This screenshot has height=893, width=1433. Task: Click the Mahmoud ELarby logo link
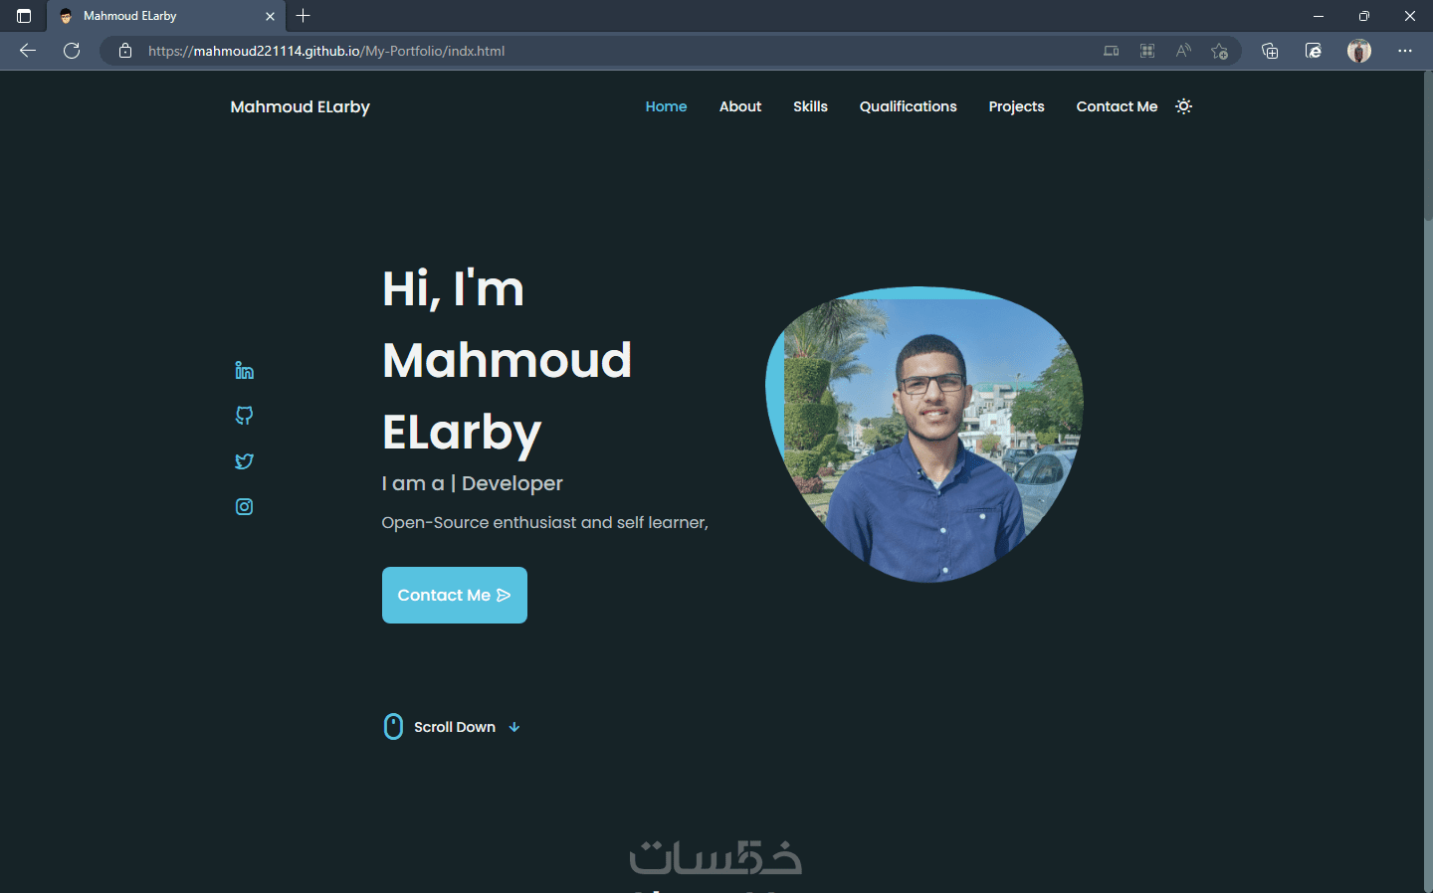click(x=300, y=106)
